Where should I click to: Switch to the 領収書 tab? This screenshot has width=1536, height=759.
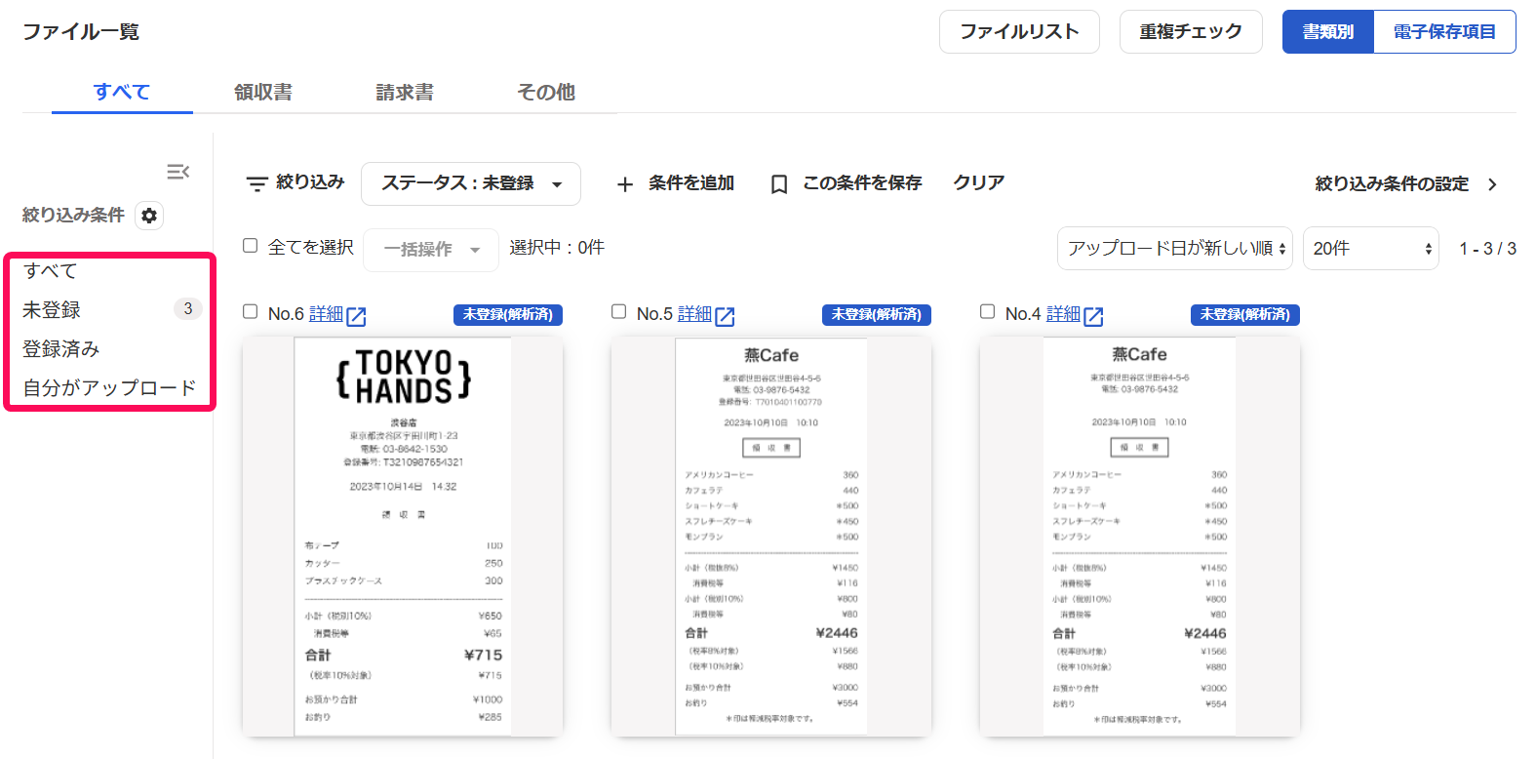pos(263,92)
